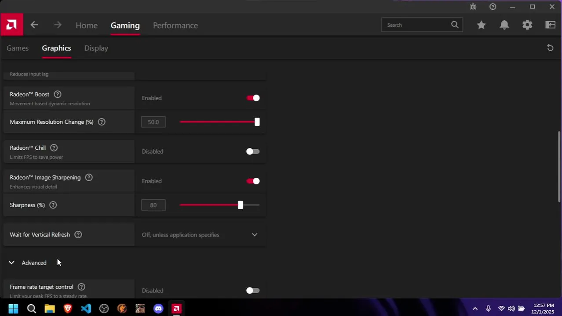Click 'Off, unless application specifies' text

click(180, 235)
